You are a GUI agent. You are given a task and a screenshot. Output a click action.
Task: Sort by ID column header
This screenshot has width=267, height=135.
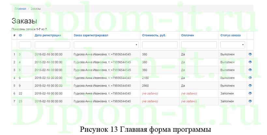[x=20, y=35]
